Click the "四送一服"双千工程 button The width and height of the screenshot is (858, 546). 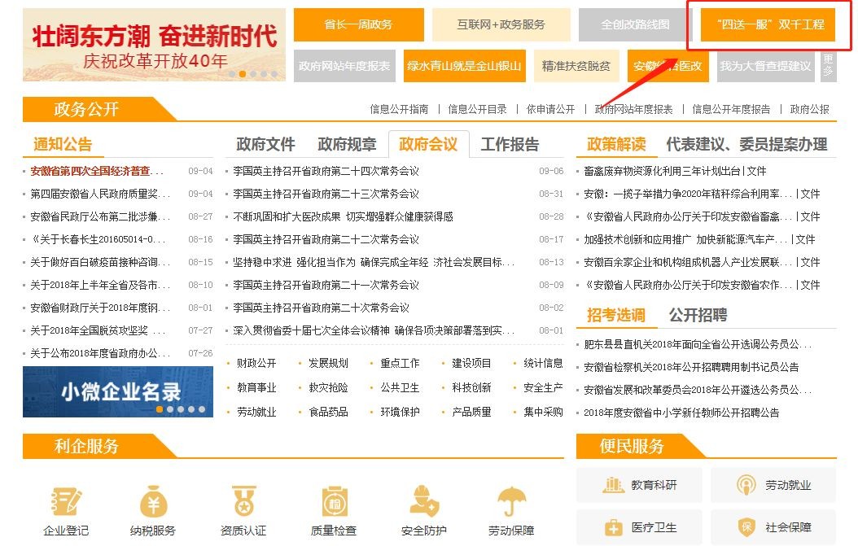point(768,24)
